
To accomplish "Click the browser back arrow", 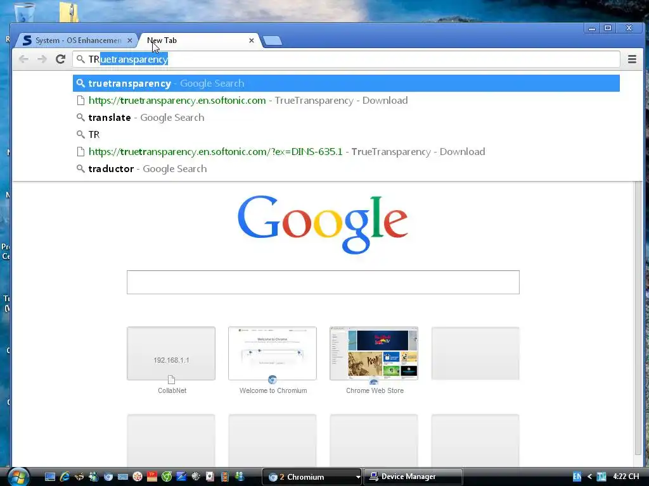I will (23, 59).
